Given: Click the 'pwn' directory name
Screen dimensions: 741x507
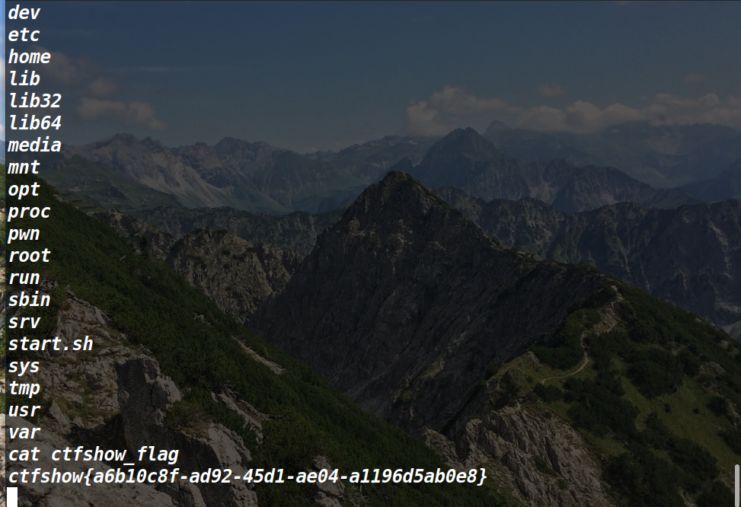Looking at the screenshot, I should click(24, 234).
